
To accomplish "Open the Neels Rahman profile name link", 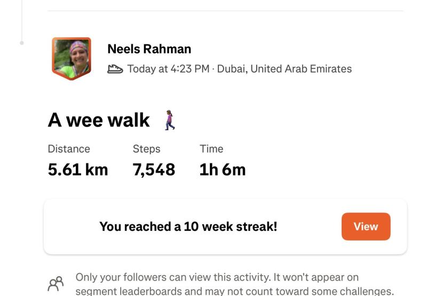I will pyautogui.click(x=149, y=49).
